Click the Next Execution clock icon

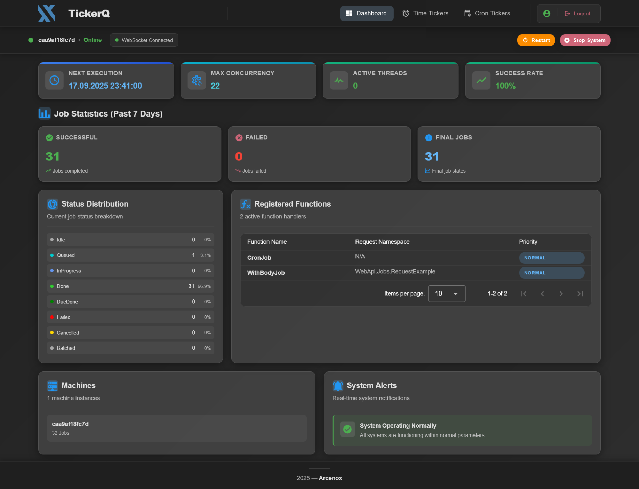[x=54, y=80]
